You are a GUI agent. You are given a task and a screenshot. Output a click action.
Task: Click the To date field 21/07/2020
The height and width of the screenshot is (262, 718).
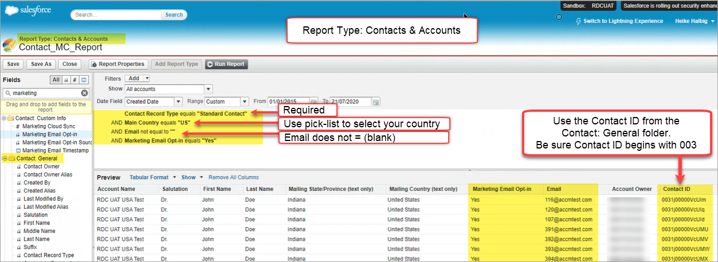click(351, 101)
